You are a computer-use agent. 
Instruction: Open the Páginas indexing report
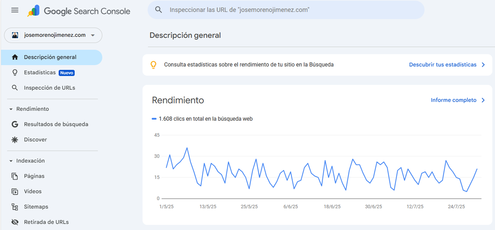click(34, 176)
